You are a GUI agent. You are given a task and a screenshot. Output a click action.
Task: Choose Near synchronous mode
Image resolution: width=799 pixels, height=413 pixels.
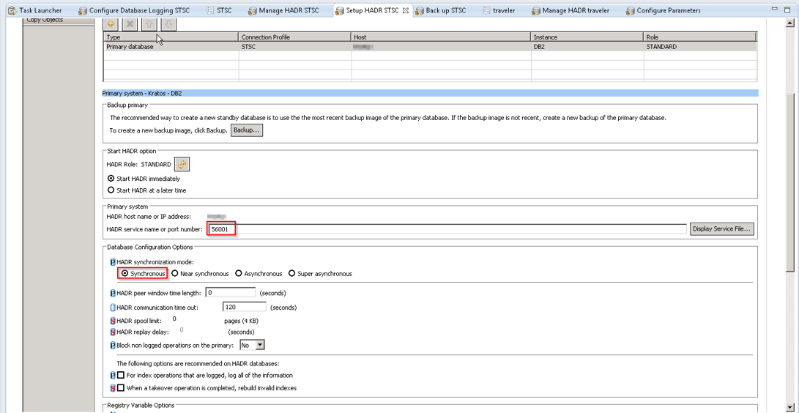pos(175,274)
